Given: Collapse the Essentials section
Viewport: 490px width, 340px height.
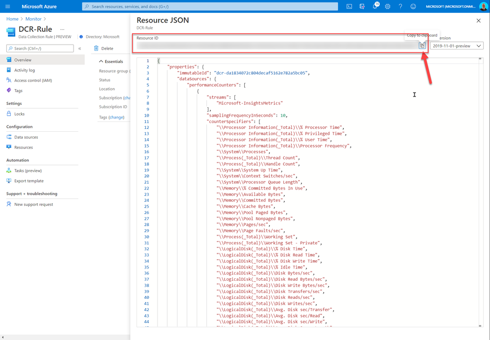Looking at the screenshot, I should 111,62.
